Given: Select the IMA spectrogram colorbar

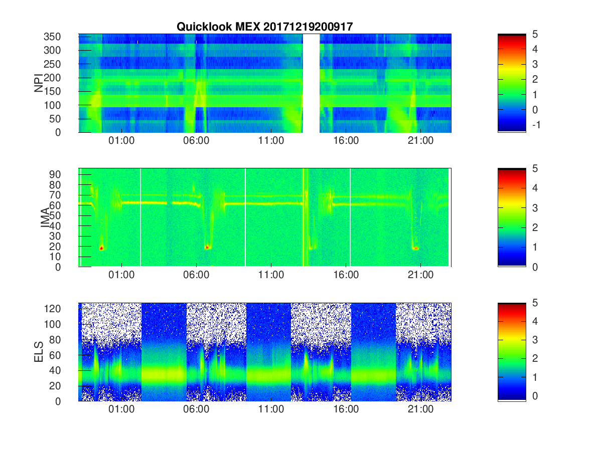Looking at the screenshot, I should point(512,217).
